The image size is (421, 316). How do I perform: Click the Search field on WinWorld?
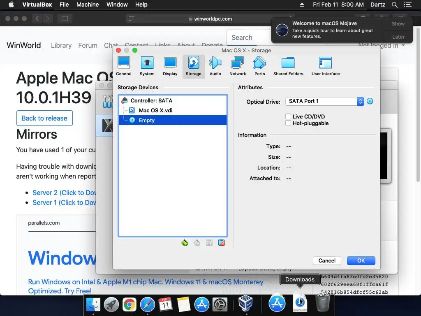coord(249,37)
